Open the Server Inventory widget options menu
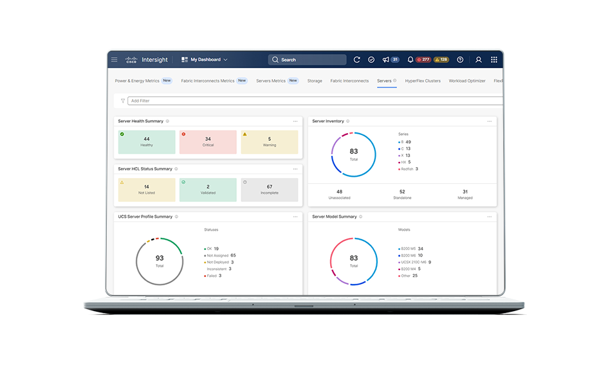 click(489, 121)
